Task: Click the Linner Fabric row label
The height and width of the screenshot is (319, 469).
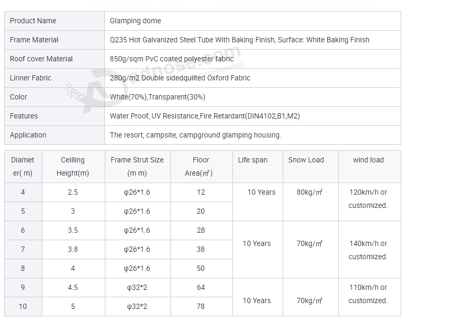Action: (x=31, y=78)
